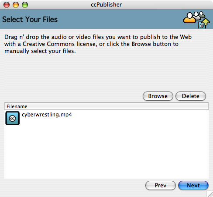Select the cyberwrestling.mp4 filename entry
This screenshot has height=197, width=213.
click(x=47, y=115)
